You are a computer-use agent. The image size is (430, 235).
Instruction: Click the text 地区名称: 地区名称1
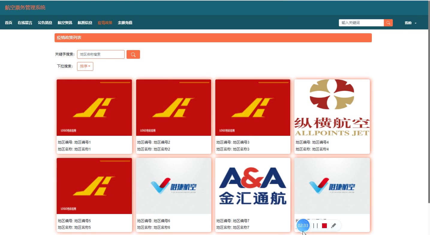pyautogui.click(x=74, y=149)
